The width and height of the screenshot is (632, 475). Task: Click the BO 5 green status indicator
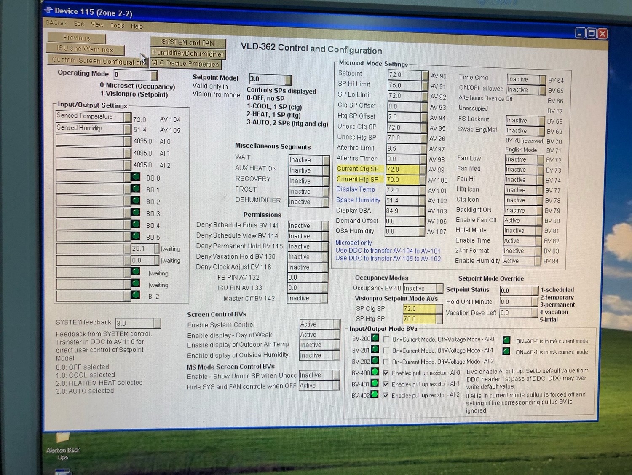pos(136,236)
